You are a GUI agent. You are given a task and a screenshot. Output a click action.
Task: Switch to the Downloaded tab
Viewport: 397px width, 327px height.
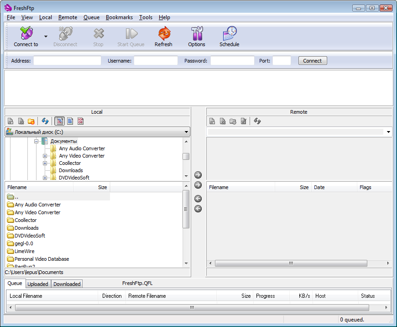click(67, 284)
